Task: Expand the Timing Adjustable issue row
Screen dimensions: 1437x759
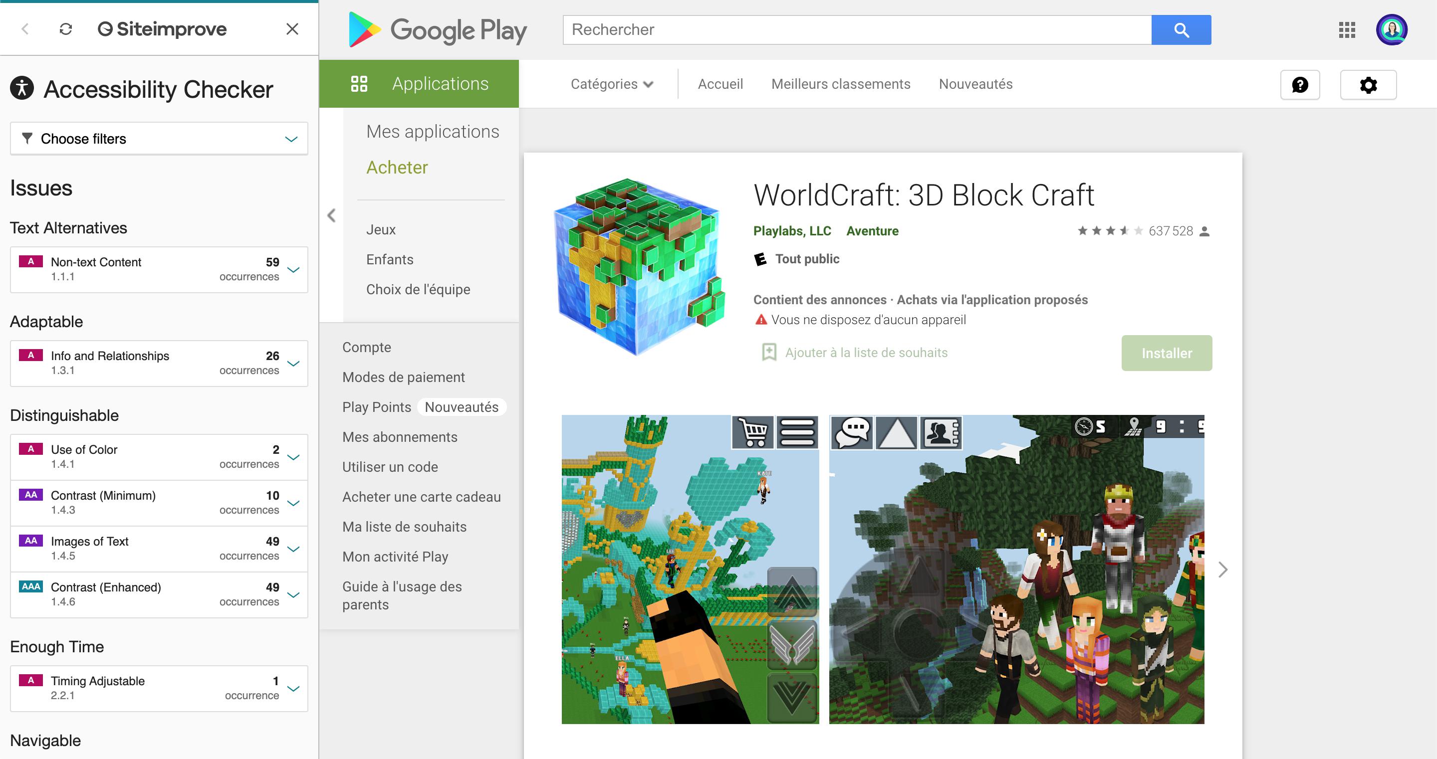Action: click(x=294, y=687)
